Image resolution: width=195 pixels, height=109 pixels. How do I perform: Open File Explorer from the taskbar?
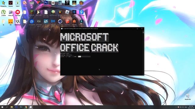click(x=12, y=107)
